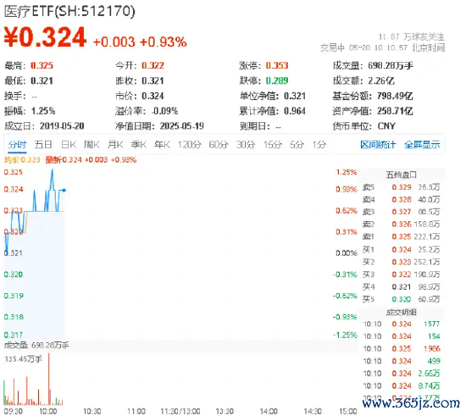Select the 卖5 row at 0.329
This screenshot has height=416, width=466.
(401, 187)
